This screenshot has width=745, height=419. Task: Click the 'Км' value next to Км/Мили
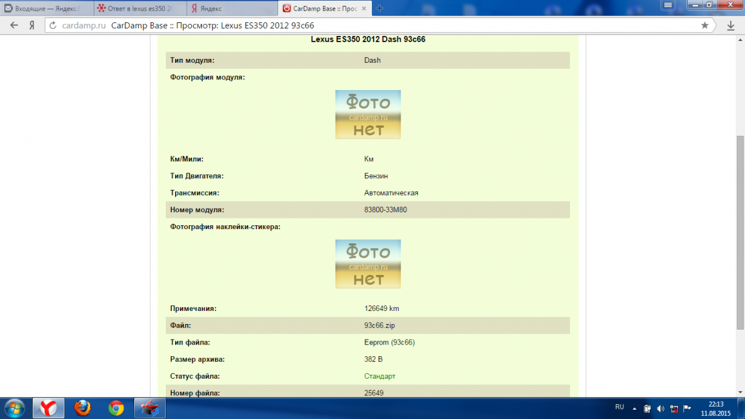369,159
